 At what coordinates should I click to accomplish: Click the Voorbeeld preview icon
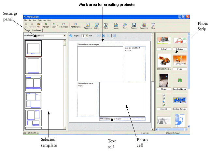(144, 25)
